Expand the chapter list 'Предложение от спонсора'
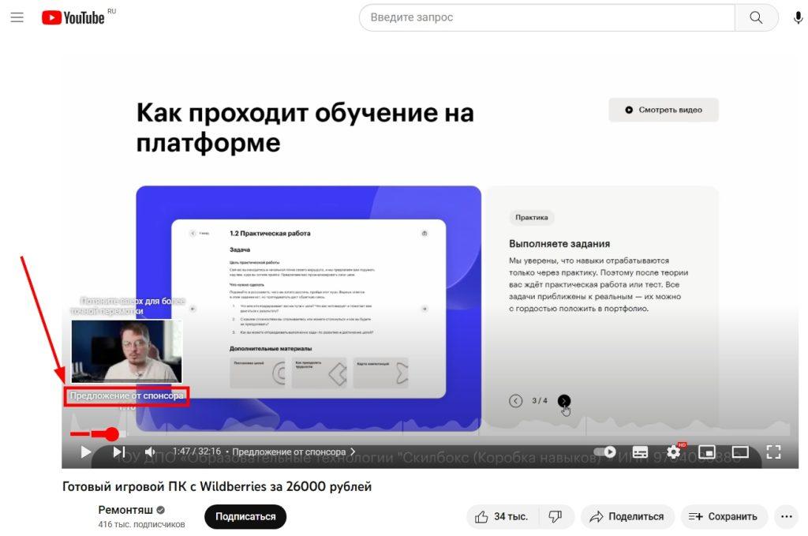The height and width of the screenshot is (536, 808). pos(294,452)
